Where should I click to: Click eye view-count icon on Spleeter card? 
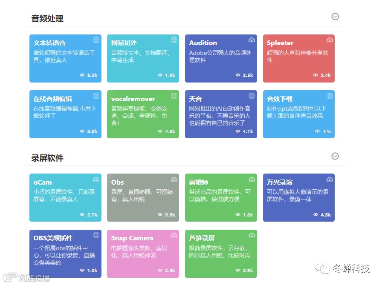[315, 75]
